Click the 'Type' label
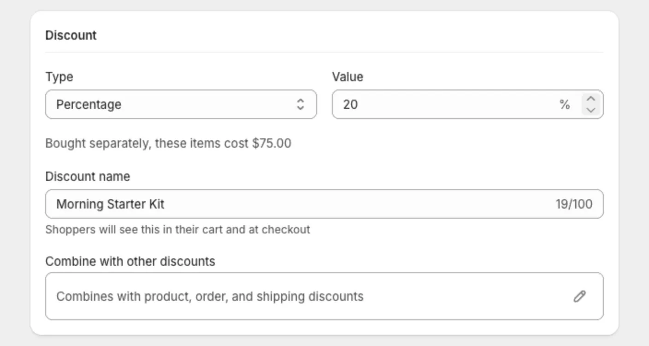This screenshot has width=649, height=346. 59,77
